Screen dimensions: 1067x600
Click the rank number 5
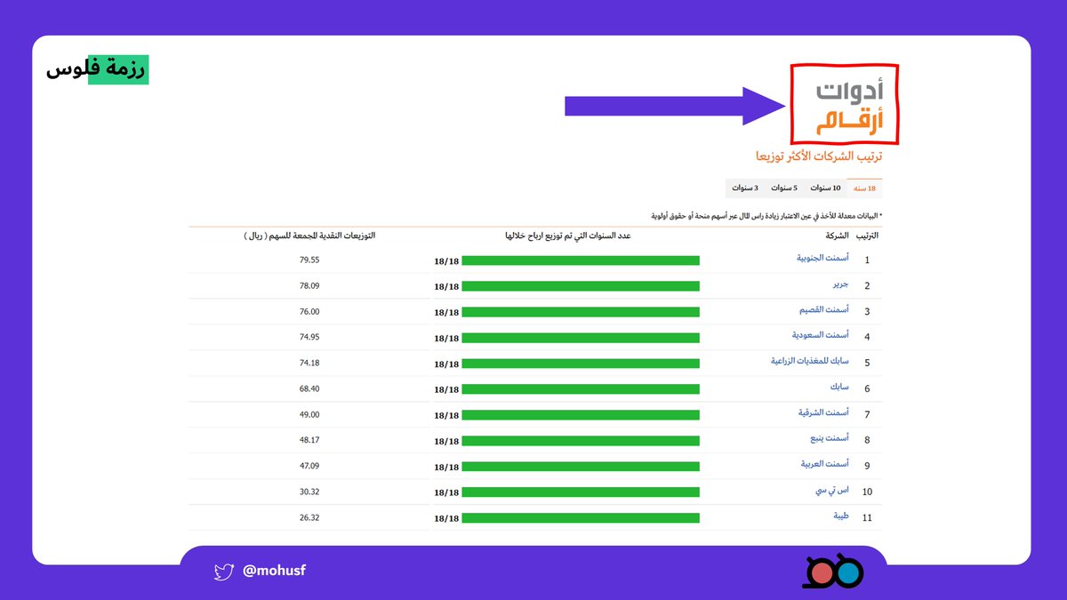(x=867, y=363)
